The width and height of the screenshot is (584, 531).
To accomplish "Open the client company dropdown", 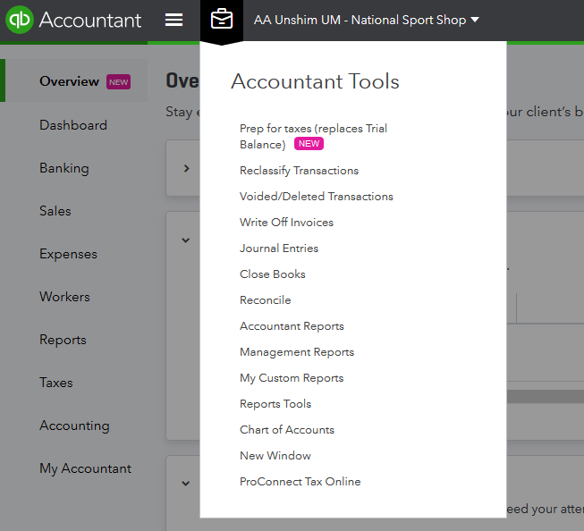I will point(366,20).
